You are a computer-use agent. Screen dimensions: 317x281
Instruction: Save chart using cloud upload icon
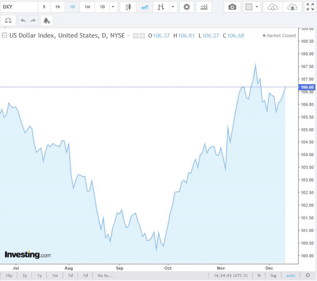click(x=292, y=7)
